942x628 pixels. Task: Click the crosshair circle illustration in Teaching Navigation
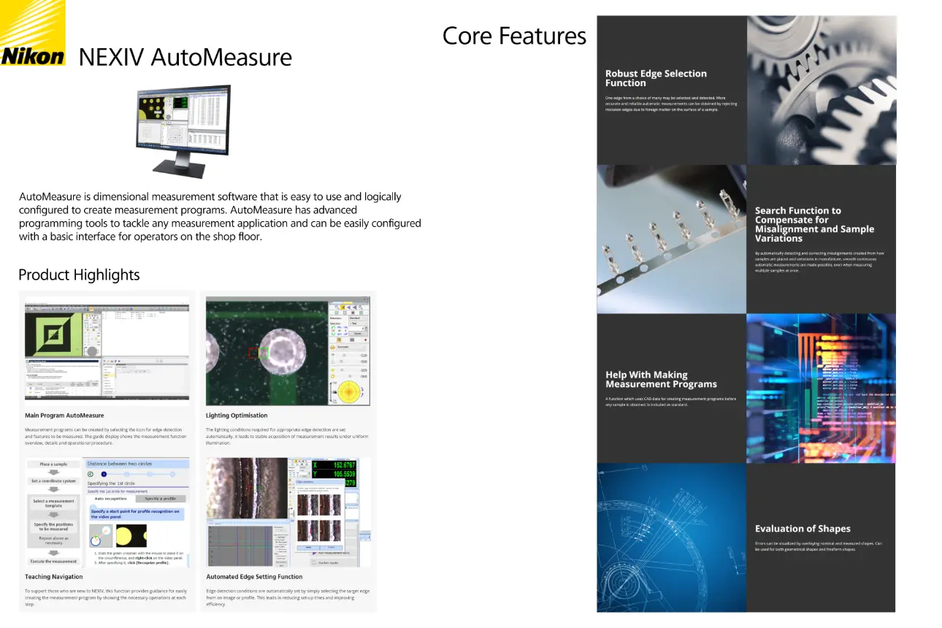point(101,536)
